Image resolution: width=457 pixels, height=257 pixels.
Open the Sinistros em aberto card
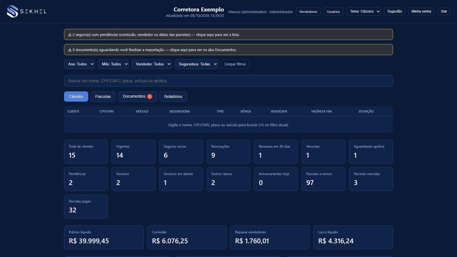point(181,179)
